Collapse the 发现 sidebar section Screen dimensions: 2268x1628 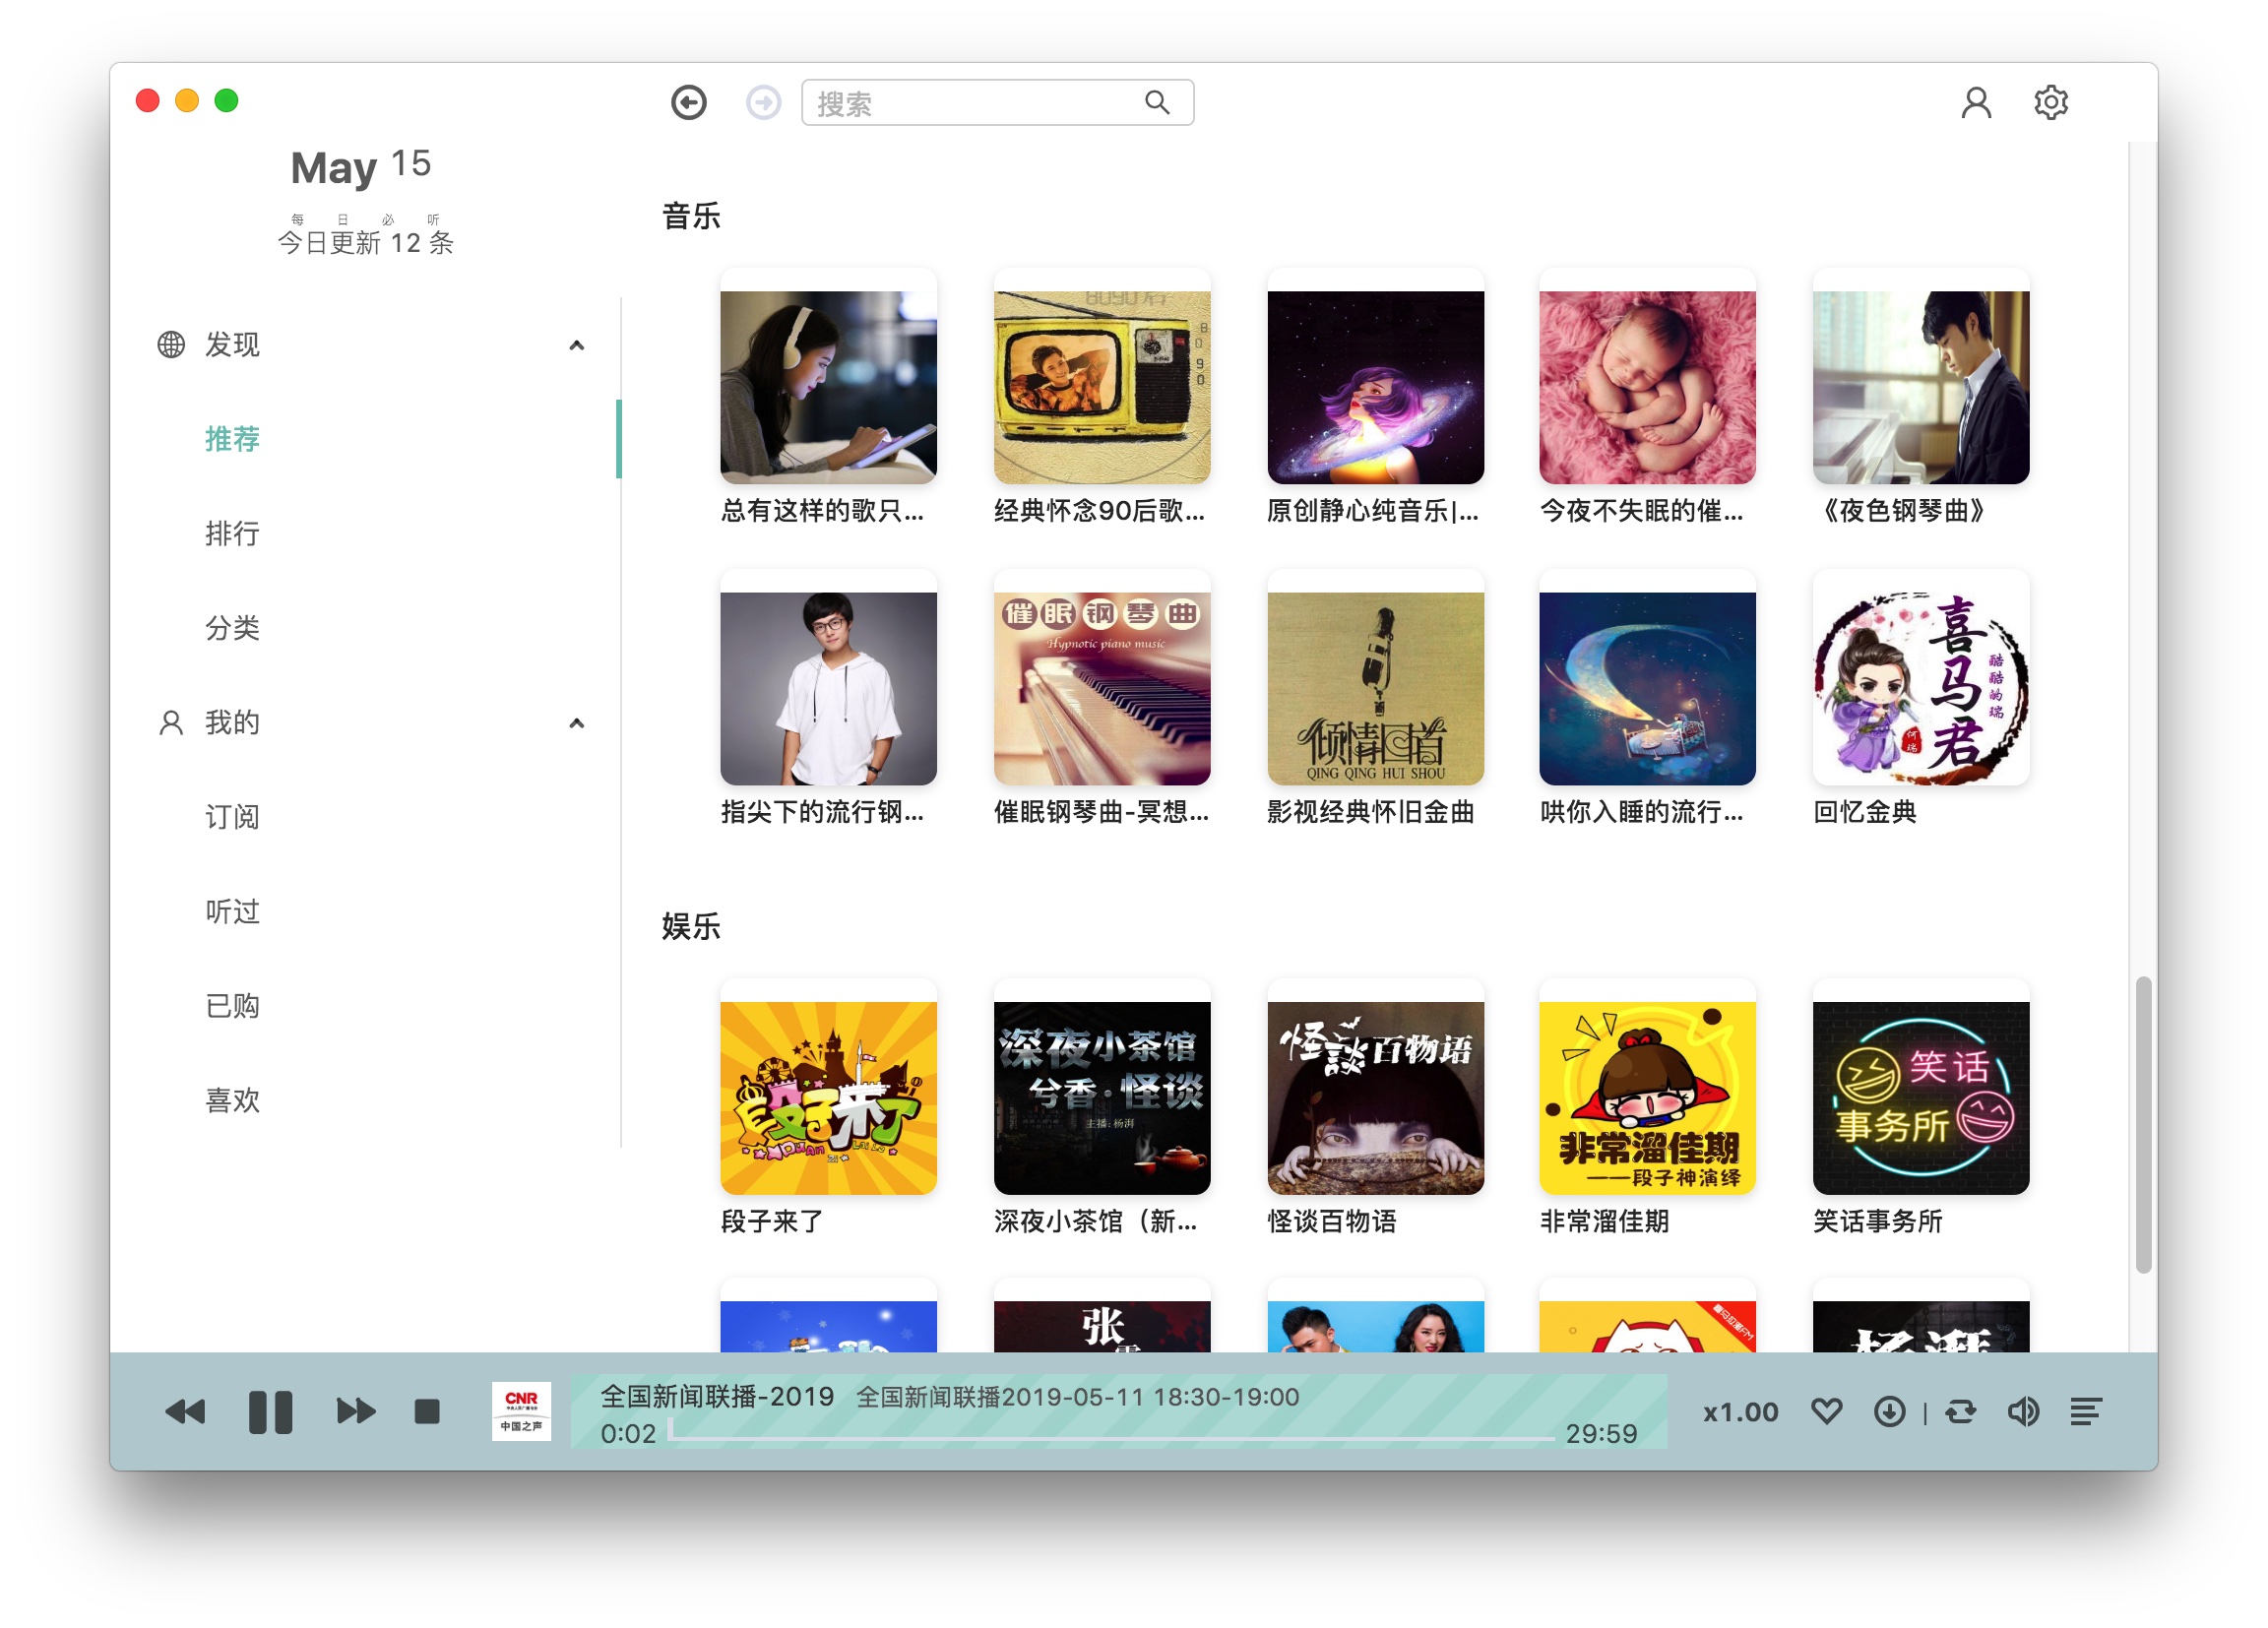[576, 345]
